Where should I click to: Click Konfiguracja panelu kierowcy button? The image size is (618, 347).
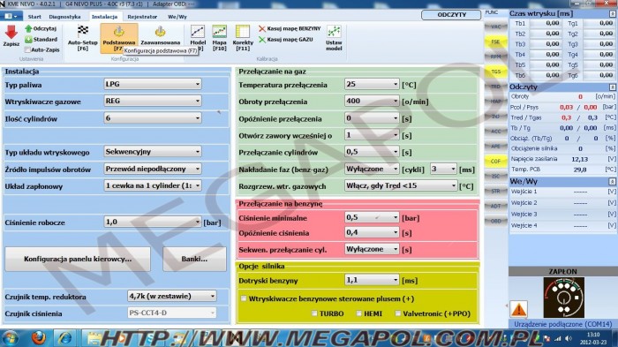78,259
